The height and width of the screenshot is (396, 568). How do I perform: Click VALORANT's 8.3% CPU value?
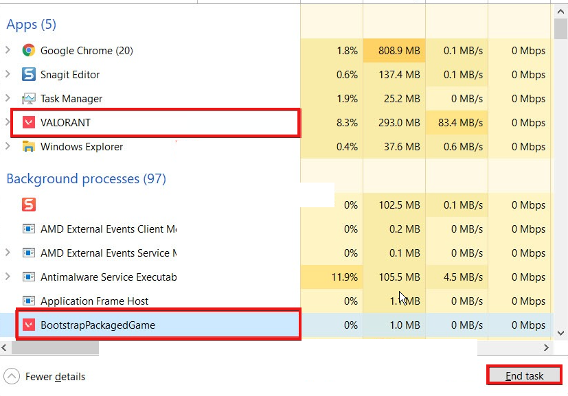(347, 123)
